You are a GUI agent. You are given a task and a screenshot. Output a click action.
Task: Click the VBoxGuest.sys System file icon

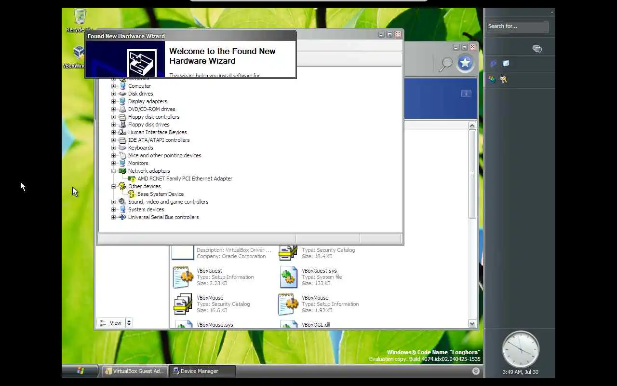(288, 277)
